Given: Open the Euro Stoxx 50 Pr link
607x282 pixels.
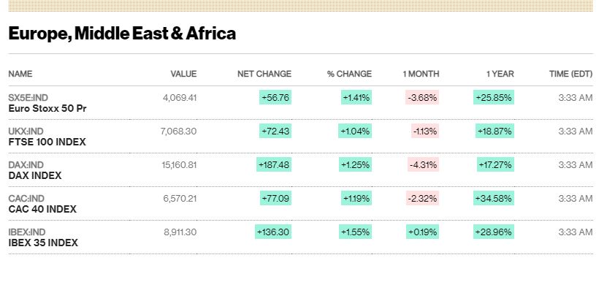Looking at the screenshot, I should (x=47, y=108).
